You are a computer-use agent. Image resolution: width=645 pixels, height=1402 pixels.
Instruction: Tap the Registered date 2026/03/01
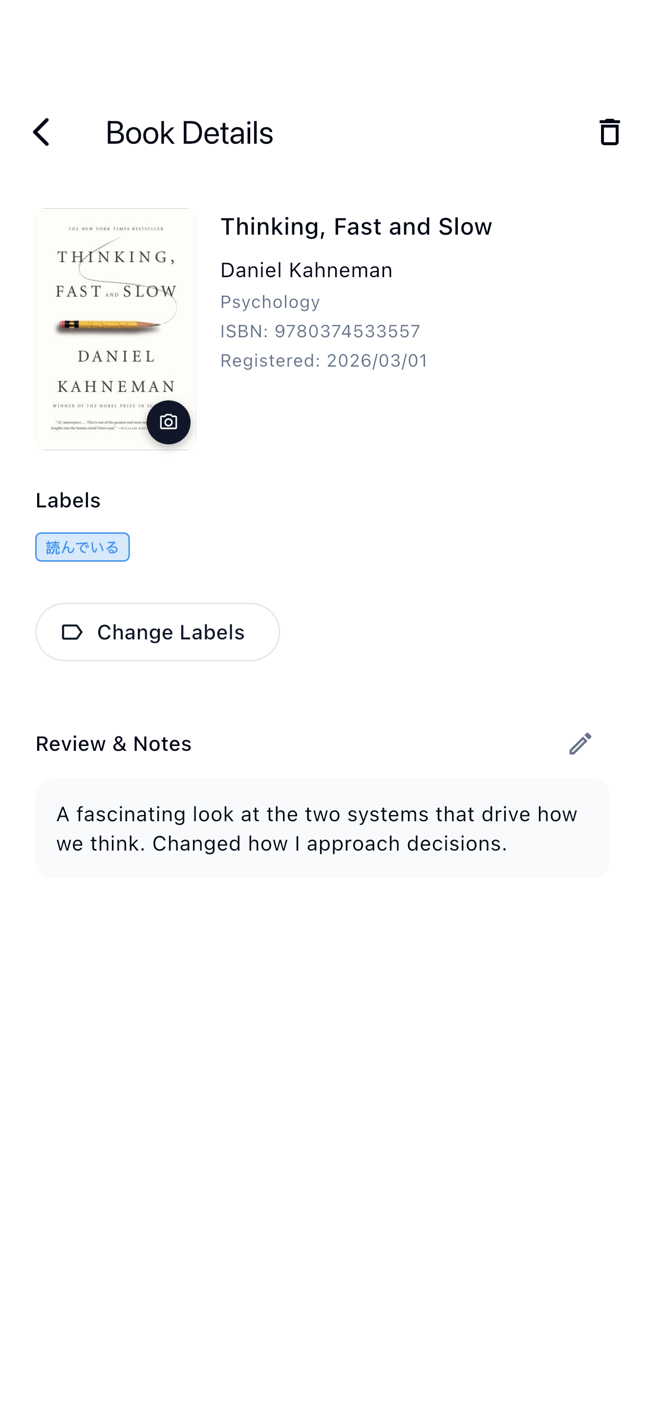click(323, 360)
